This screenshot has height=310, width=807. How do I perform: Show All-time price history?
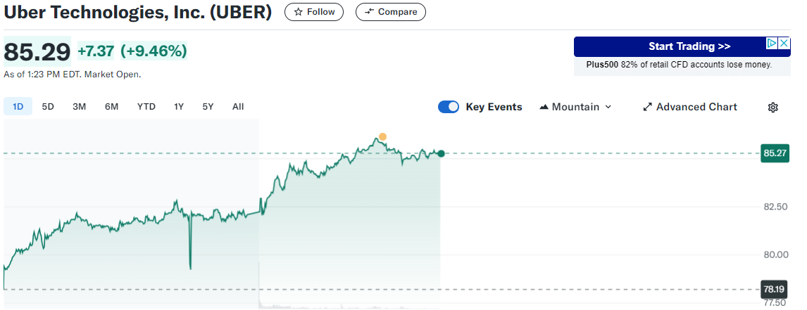[238, 107]
